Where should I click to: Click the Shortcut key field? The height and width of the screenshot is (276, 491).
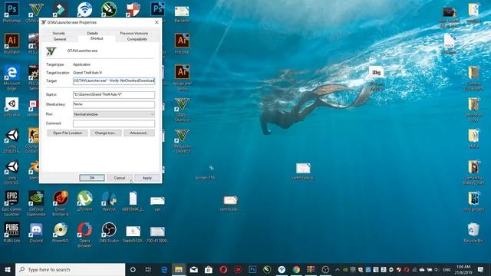[x=114, y=104]
